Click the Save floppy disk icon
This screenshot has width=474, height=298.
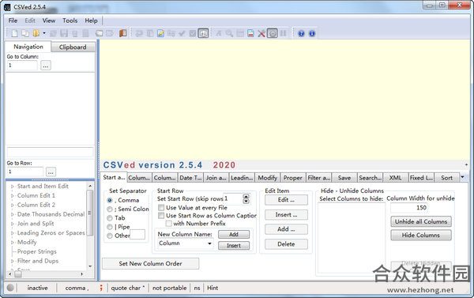point(64,33)
